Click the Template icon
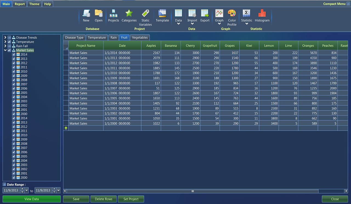Screen dimensions: 351x204 click(x=162, y=13)
